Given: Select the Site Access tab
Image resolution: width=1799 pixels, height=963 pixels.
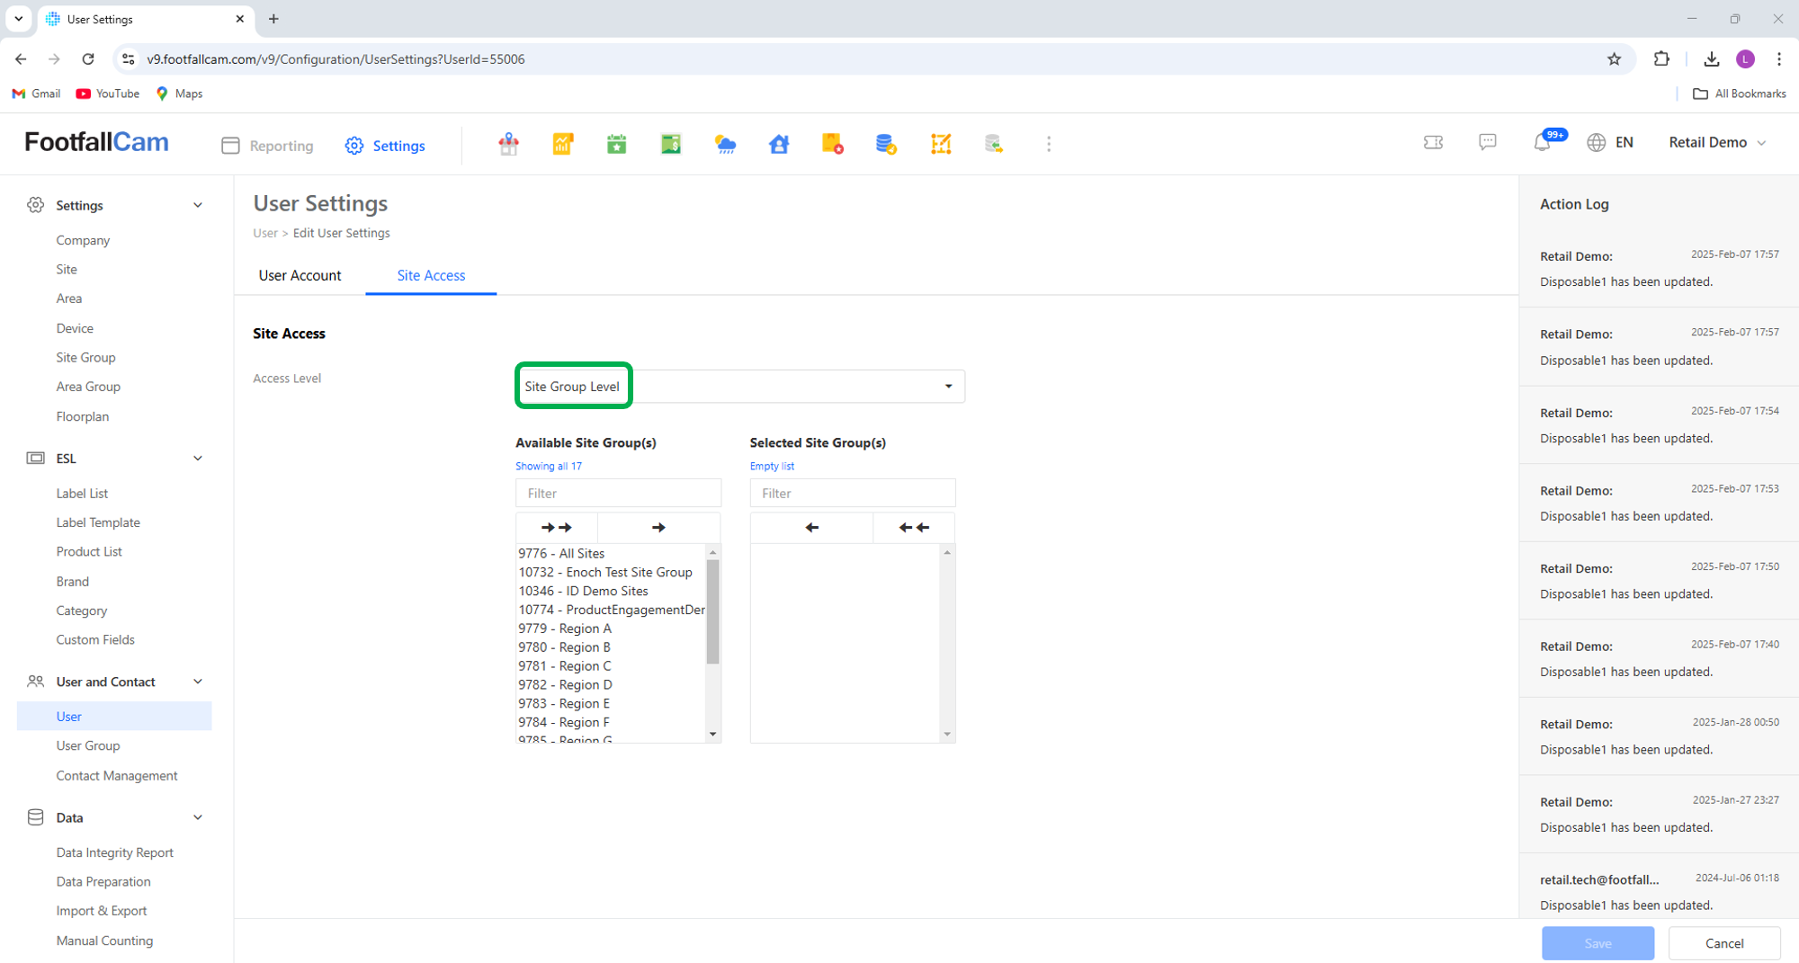Looking at the screenshot, I should click(431, 275).
